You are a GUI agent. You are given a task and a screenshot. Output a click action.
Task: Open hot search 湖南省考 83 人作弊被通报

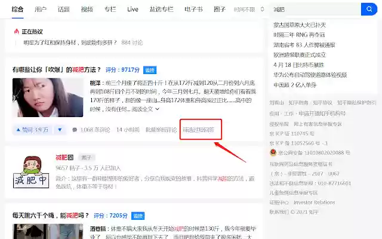[304, 45]
